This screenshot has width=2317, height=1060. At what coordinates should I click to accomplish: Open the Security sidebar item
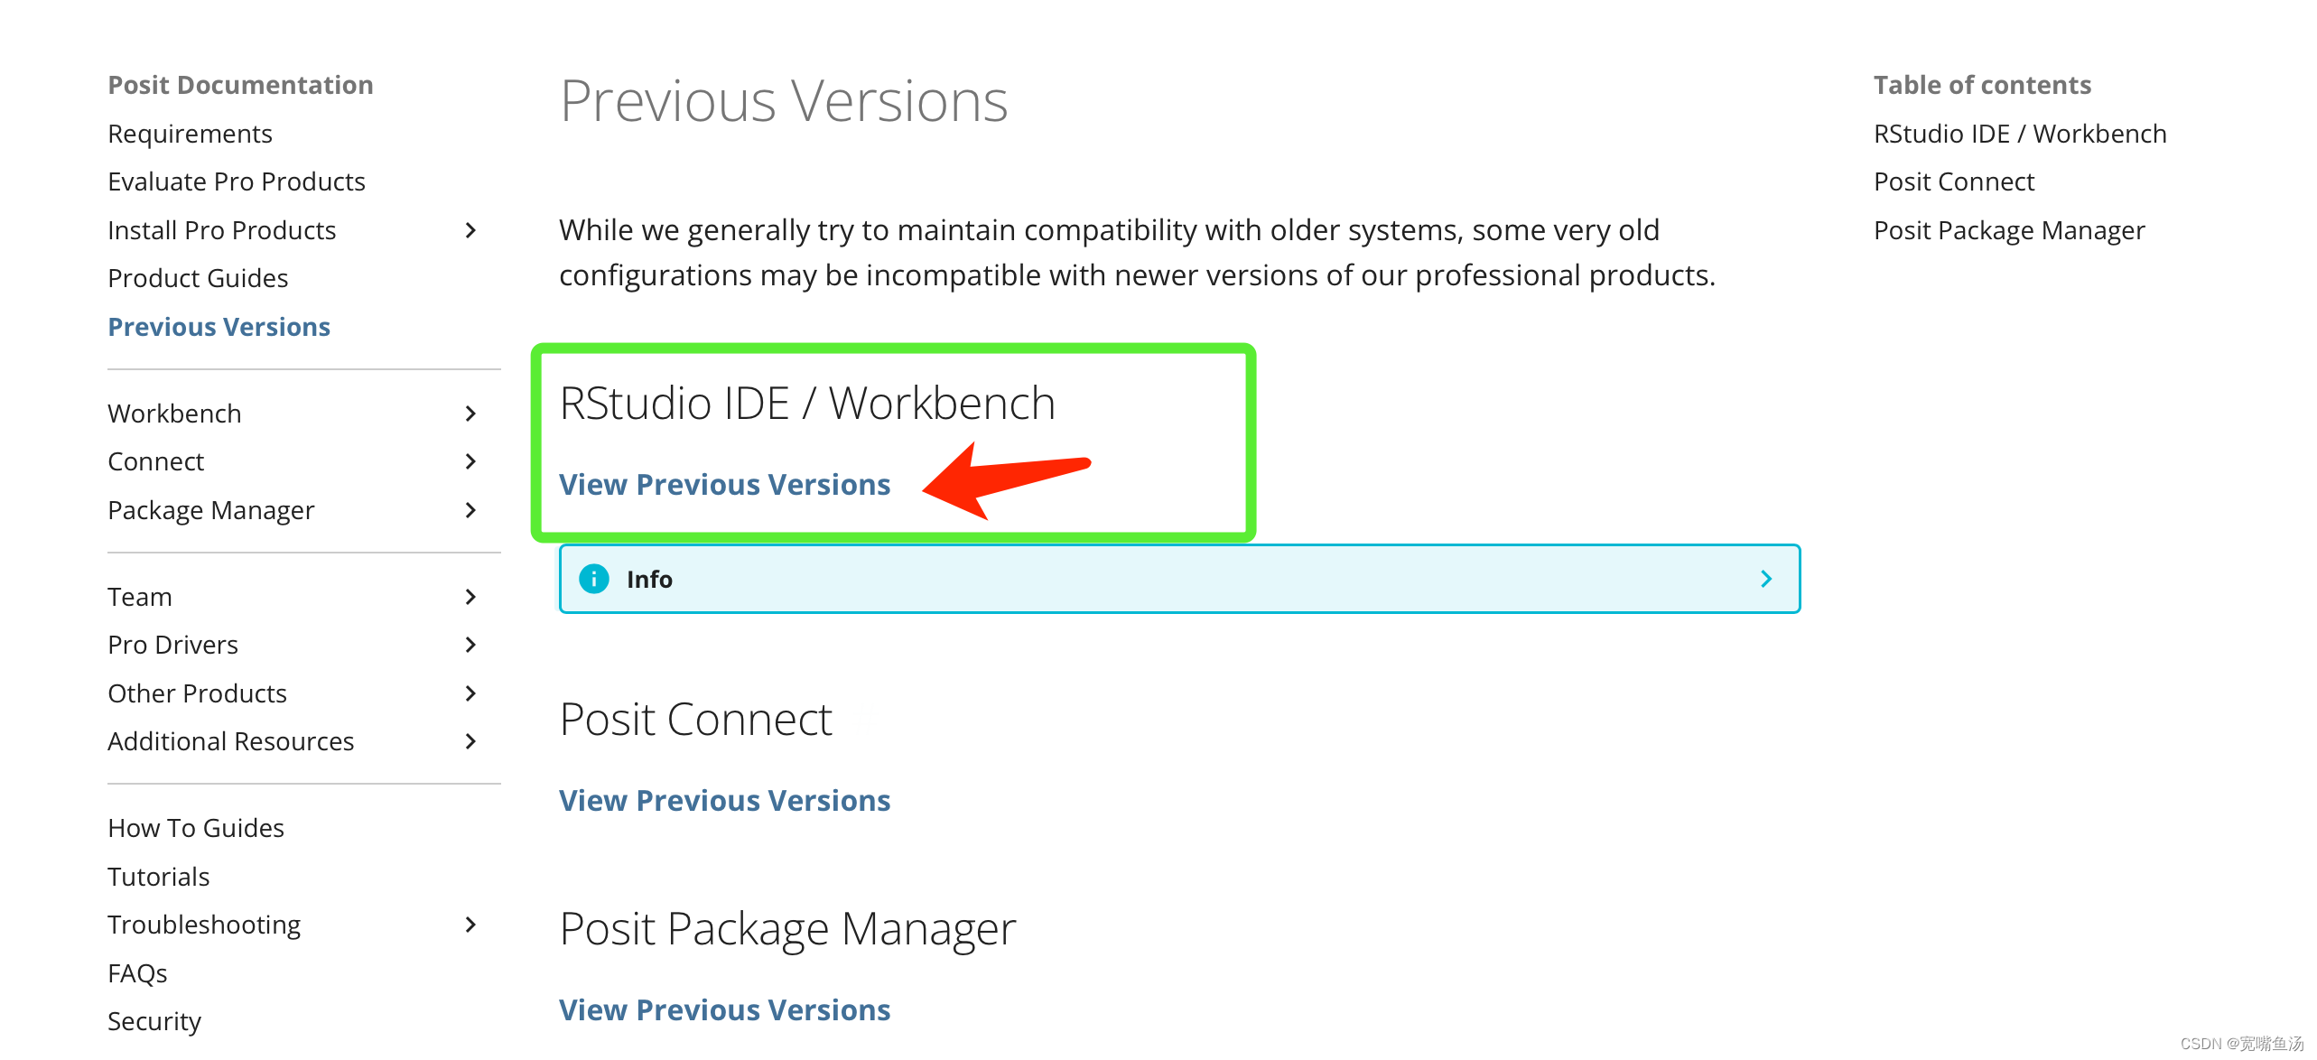[x=154, y=1021]
